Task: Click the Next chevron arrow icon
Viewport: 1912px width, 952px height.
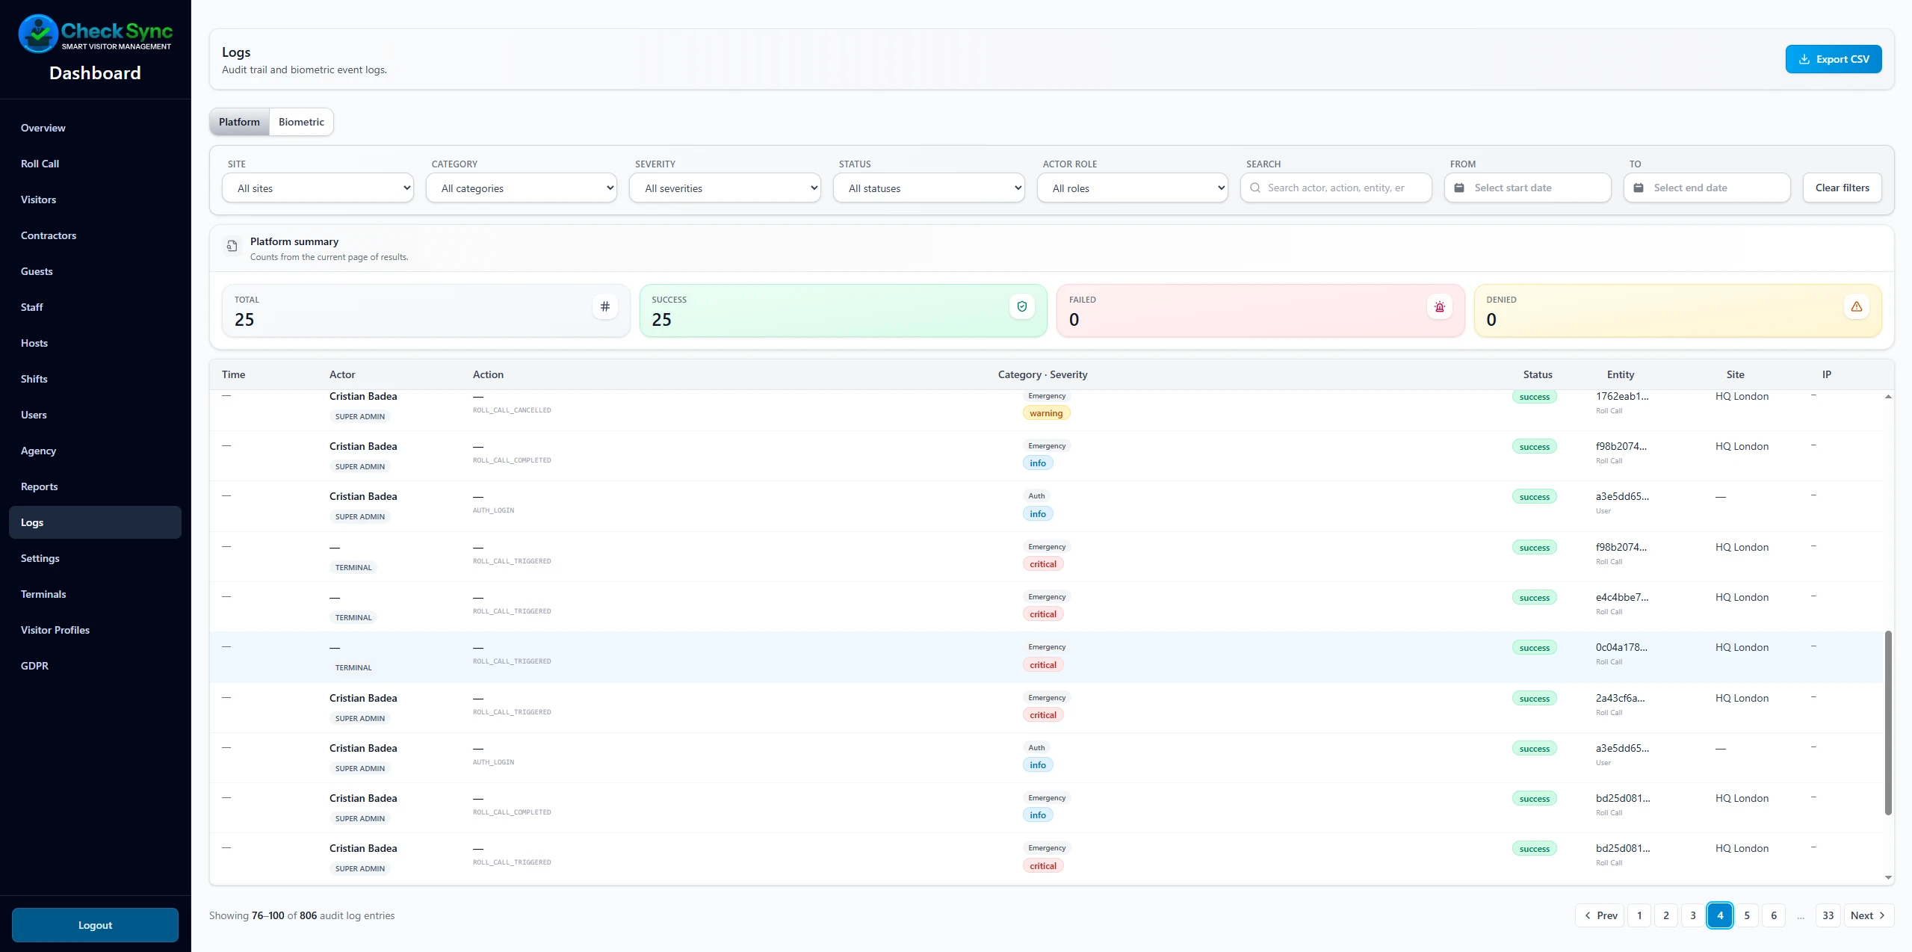Action: pyautogui.click(x=1882, y=915)
